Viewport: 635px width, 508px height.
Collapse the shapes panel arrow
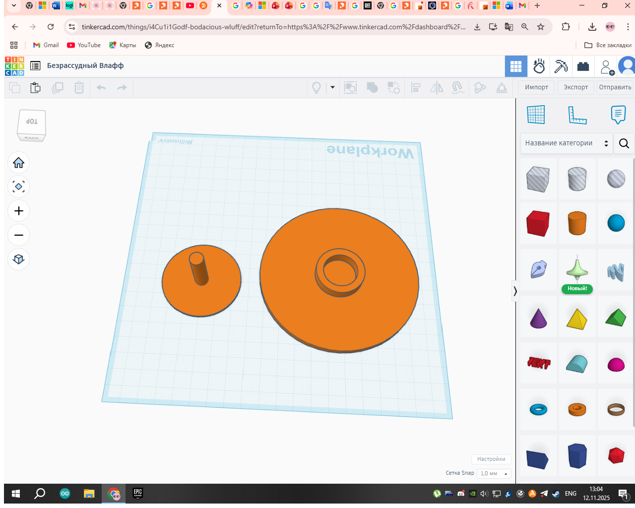(x=515, y=291)
